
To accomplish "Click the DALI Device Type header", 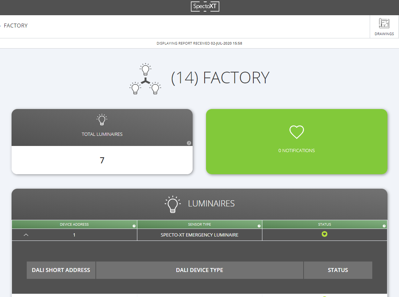I will 199,270.
